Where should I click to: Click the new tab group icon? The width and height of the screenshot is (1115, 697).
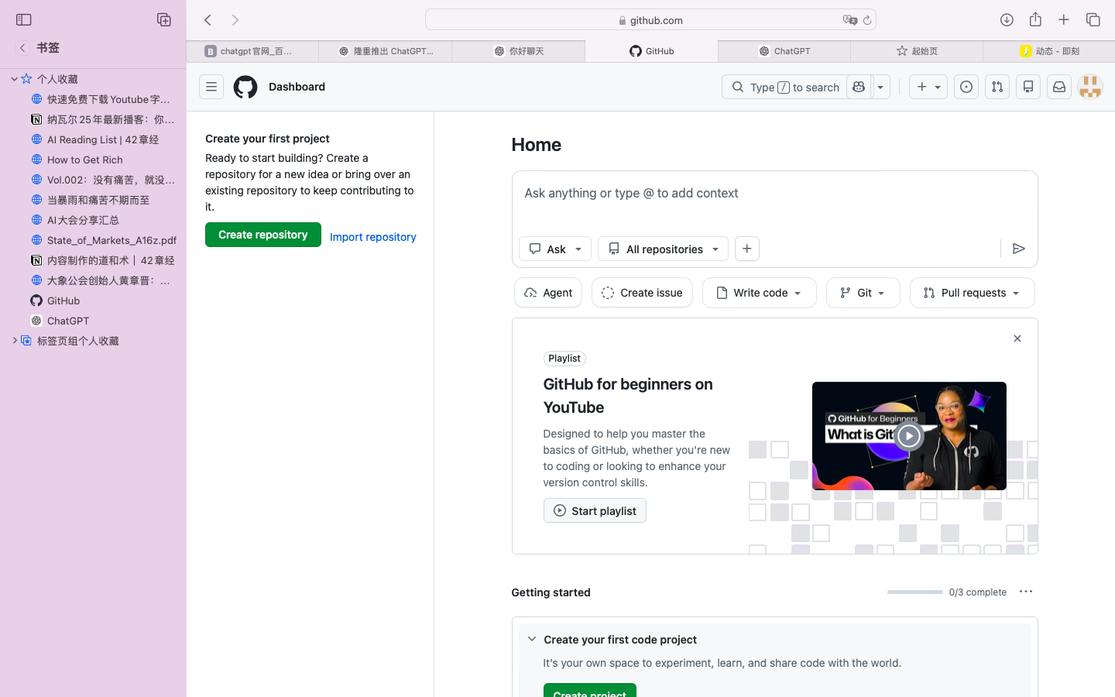[164, 20]
